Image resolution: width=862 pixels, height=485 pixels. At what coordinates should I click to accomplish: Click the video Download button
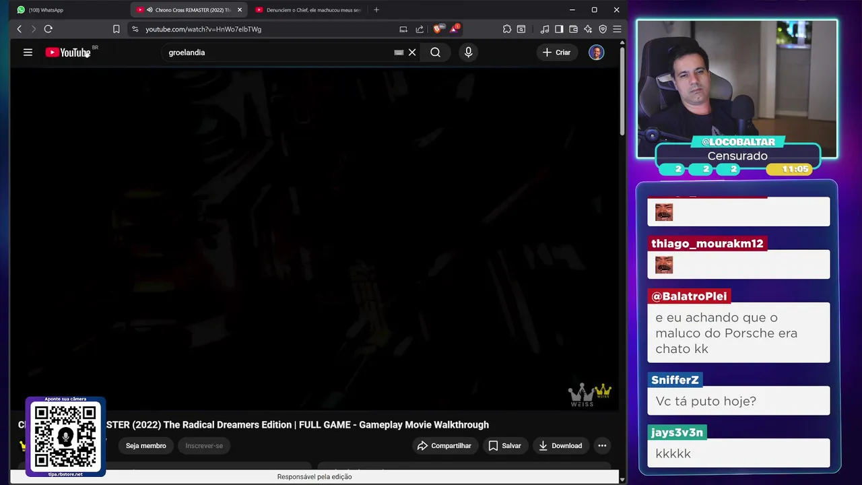click(x=560, y=446)
